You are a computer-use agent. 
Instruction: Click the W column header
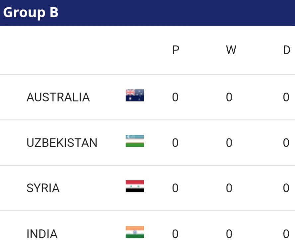click(x=231, y=50)
